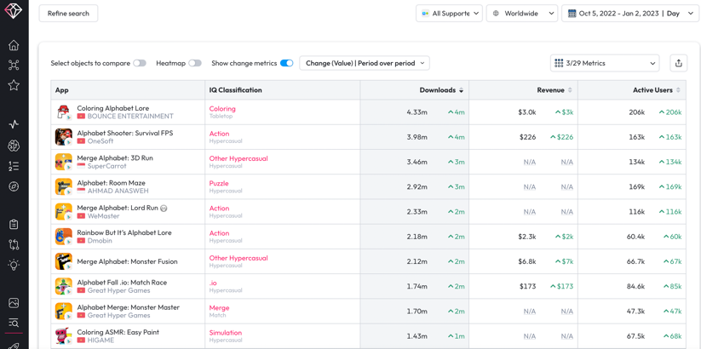The height and width of the screenshot is (349, 701).
Task: Open the rocket icon in the sidebar
Action: tap(14, 344)
